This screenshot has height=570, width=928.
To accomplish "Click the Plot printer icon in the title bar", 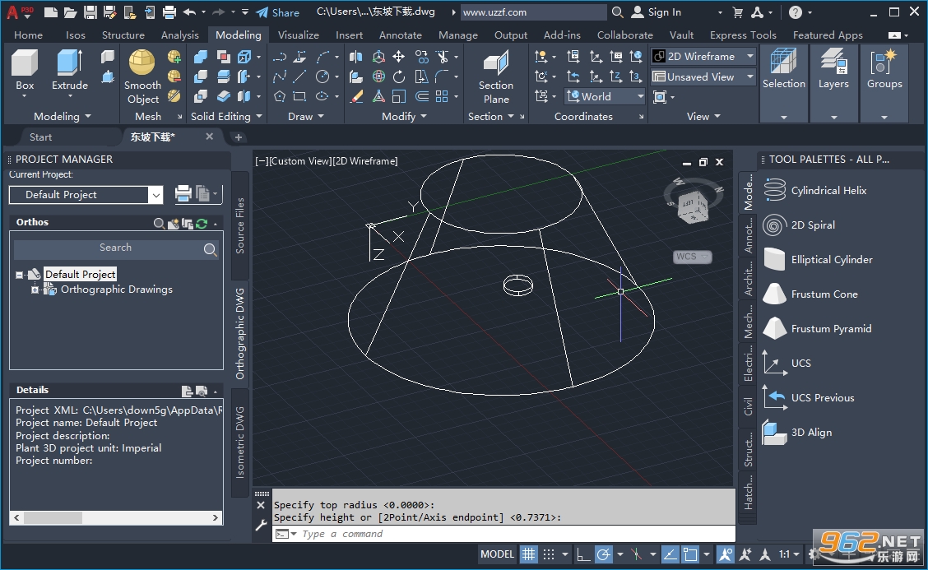I will click(x=169, y=12).
